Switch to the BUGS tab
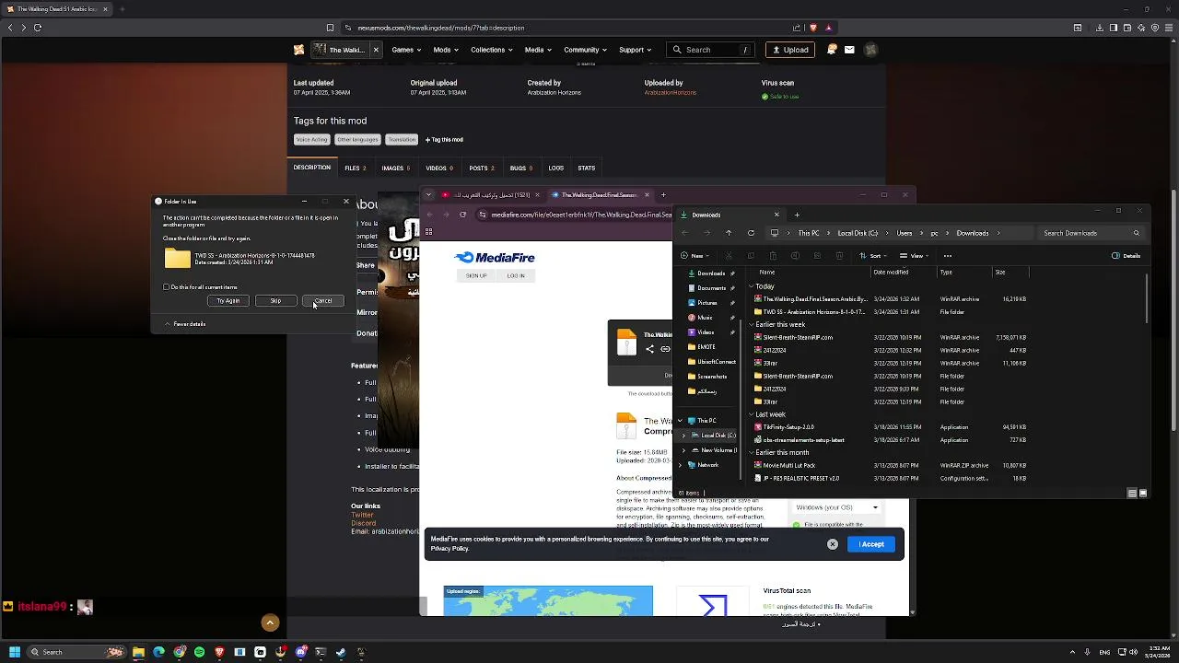Viewport: 1179px width, 663px height. [x=522, y=168]
